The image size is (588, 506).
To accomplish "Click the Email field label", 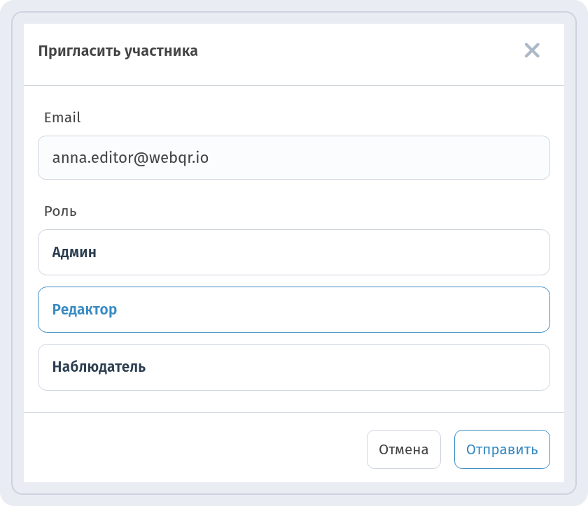I will [62, 117].
